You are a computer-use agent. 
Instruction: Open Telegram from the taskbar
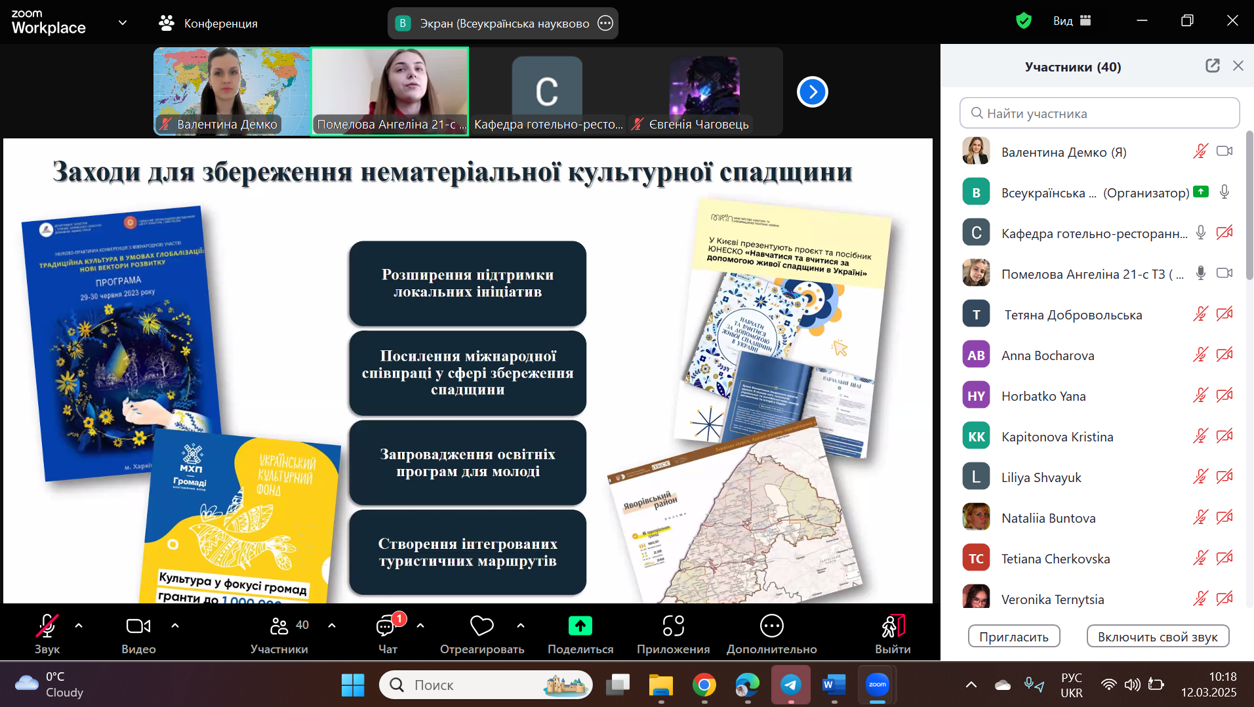pos(790,685)
